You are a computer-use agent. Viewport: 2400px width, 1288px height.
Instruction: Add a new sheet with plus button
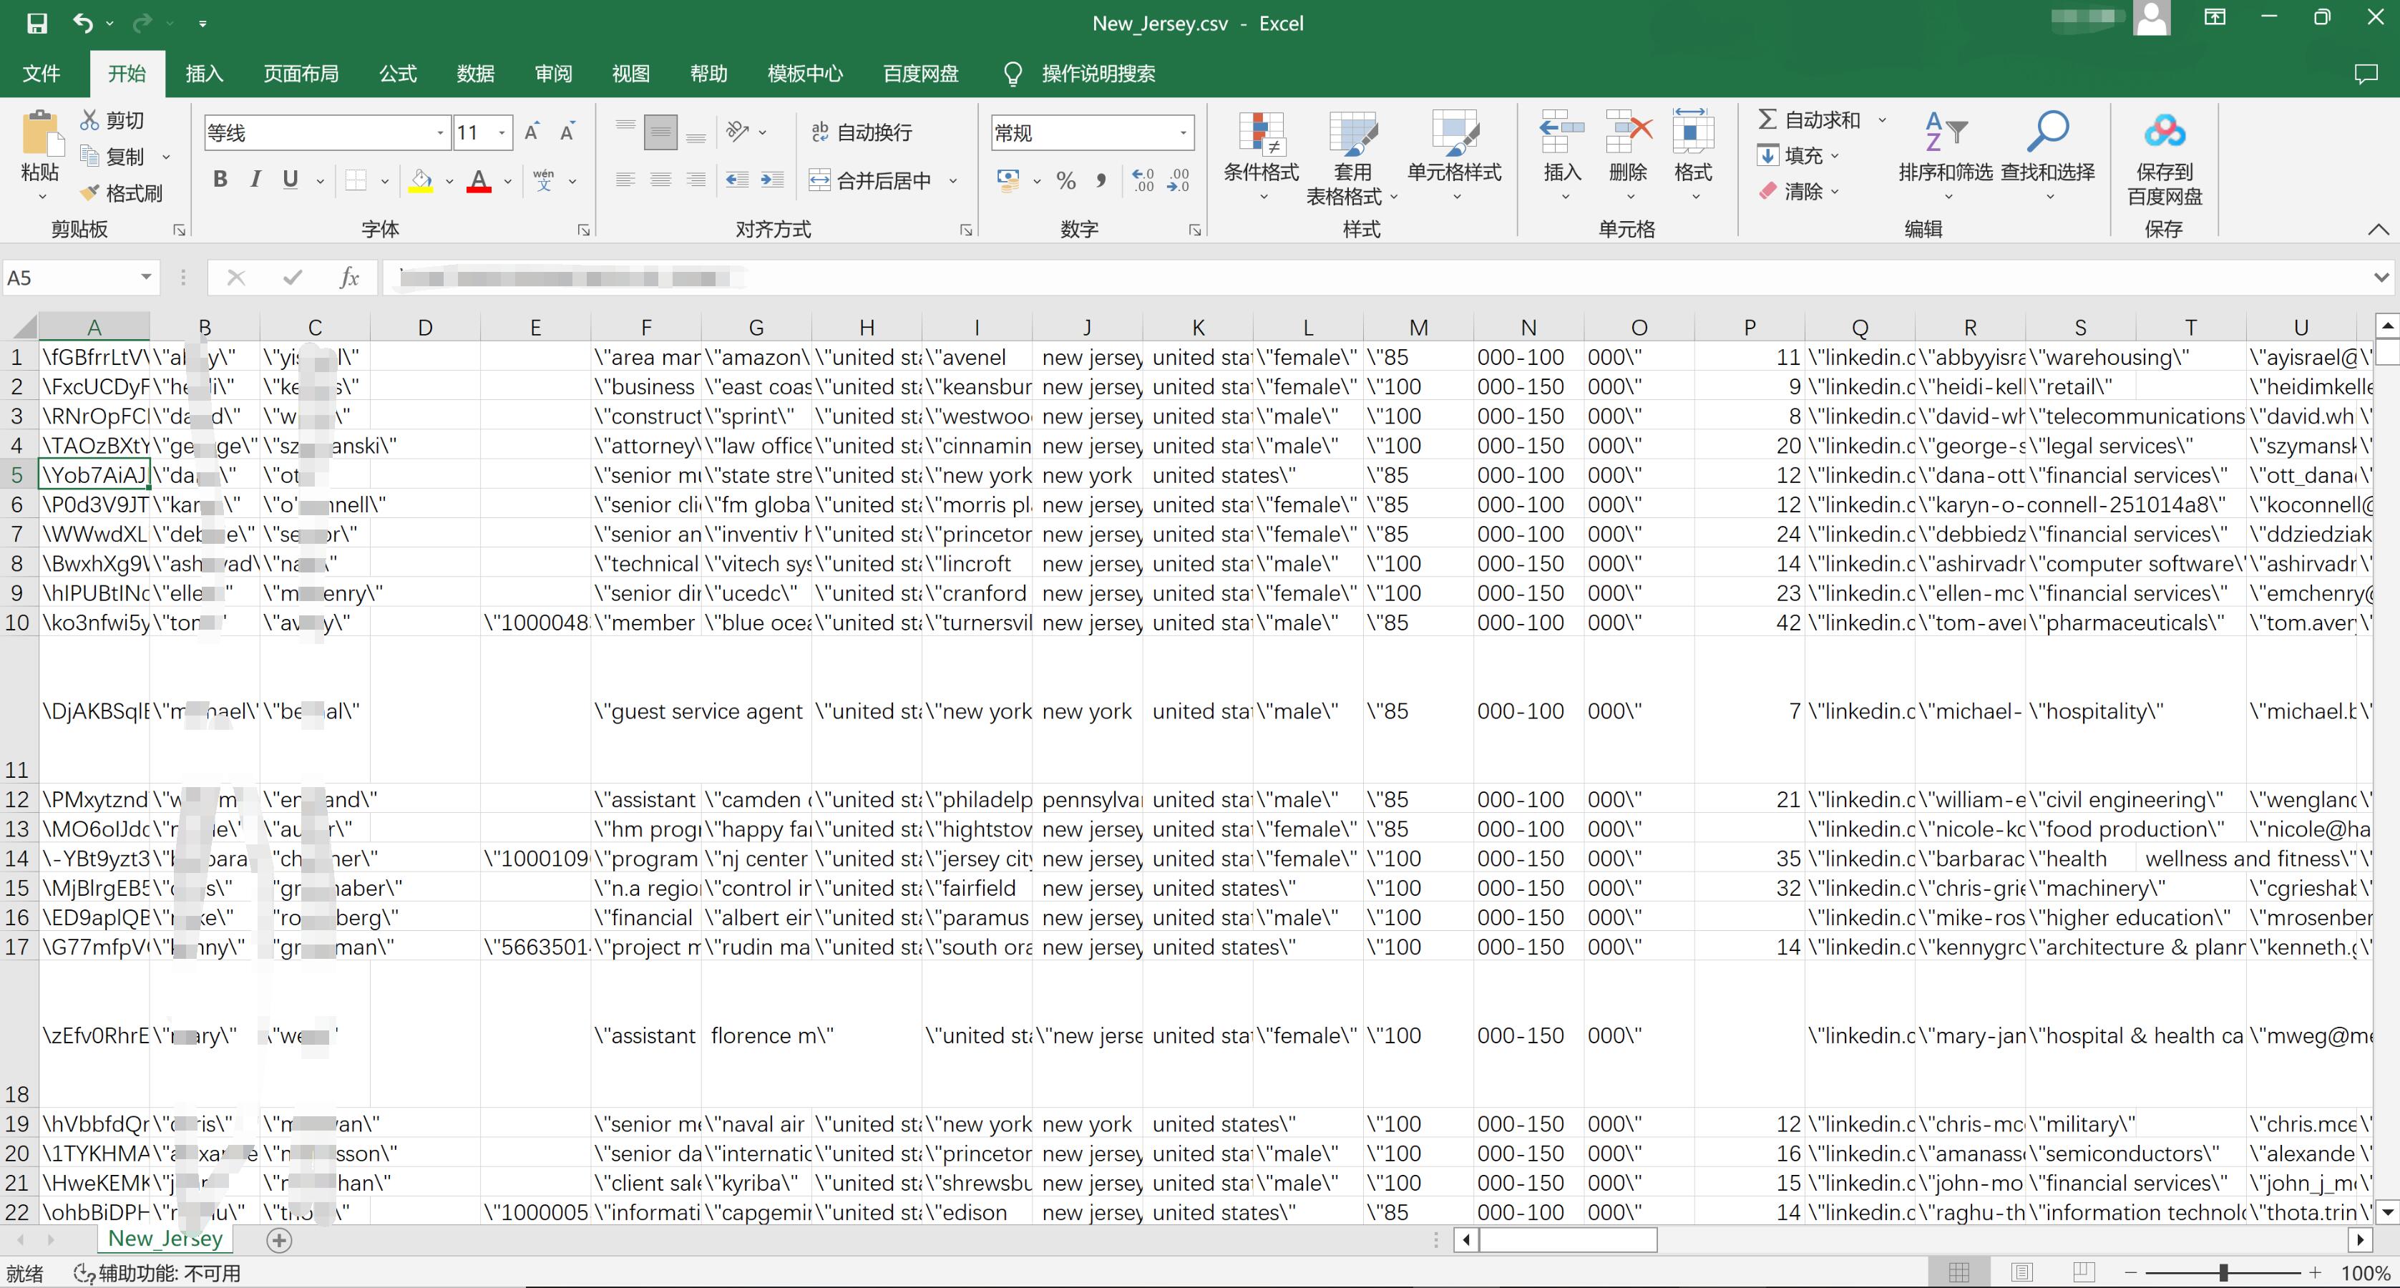[x=278, y=1239]
